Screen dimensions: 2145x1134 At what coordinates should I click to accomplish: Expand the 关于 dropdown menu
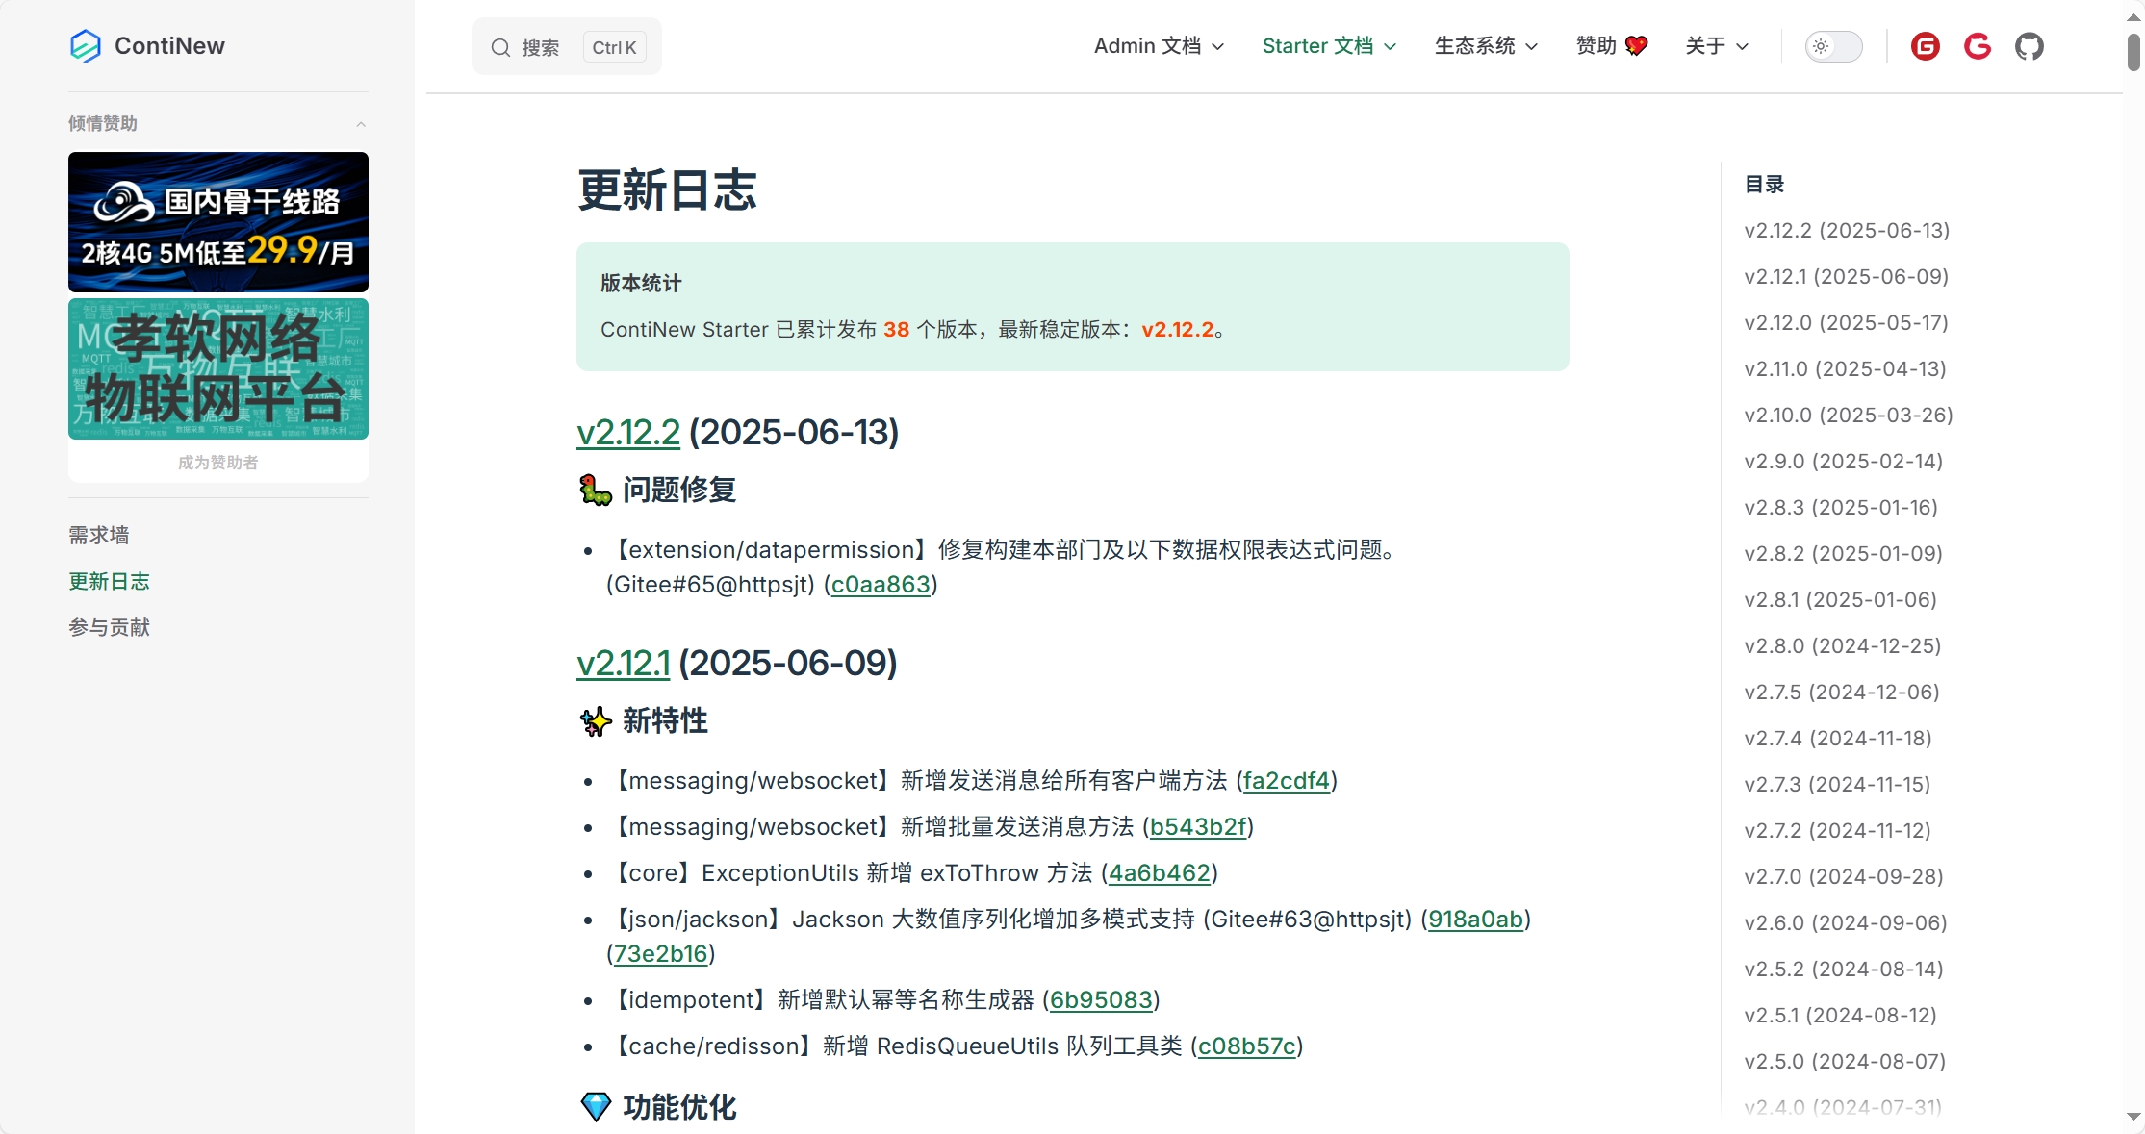(1717, 46)
